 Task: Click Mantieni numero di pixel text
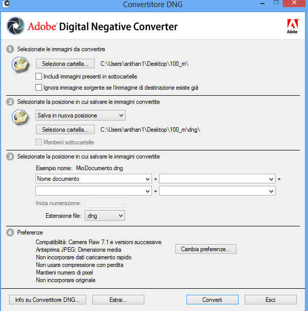click(64, 273)
